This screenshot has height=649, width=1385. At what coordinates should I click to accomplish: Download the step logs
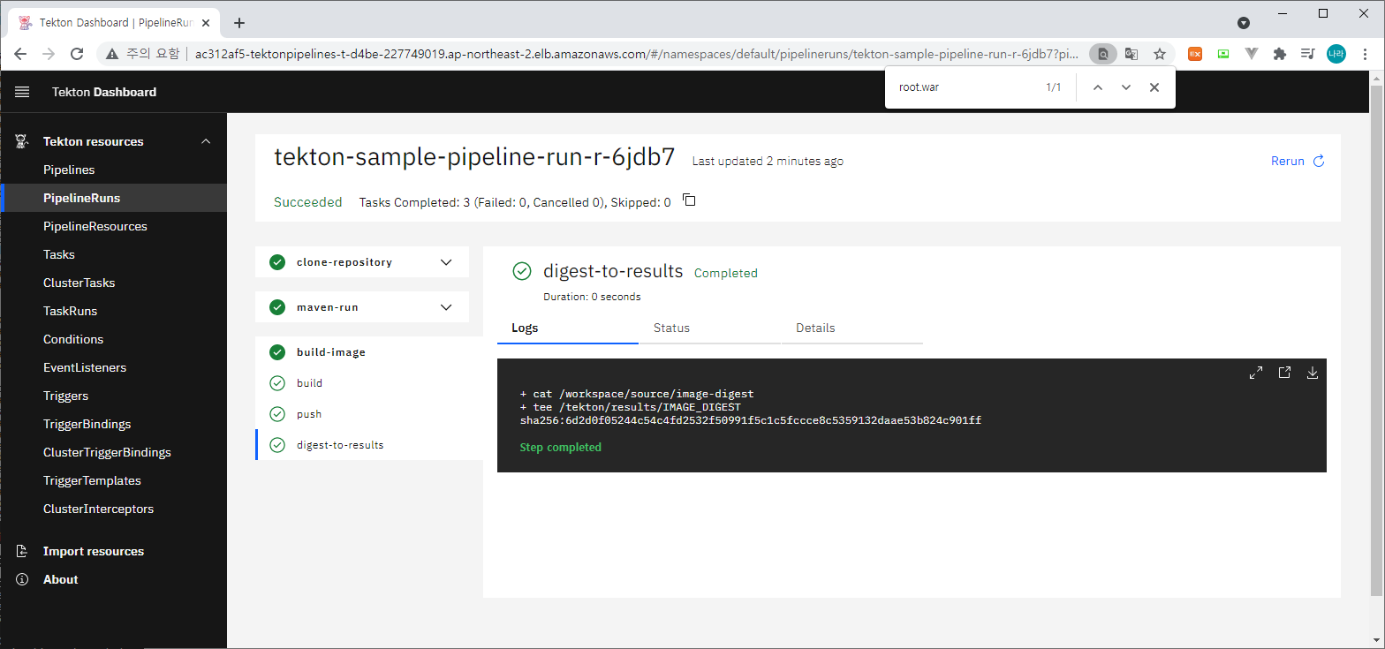1313,373
